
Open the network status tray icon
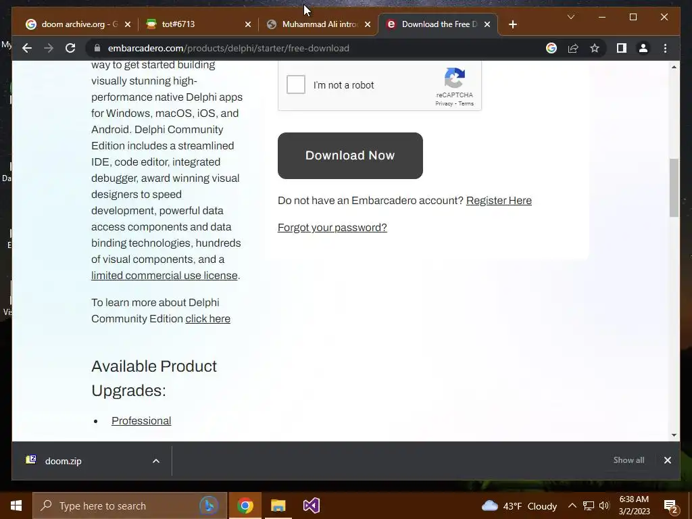589,505
